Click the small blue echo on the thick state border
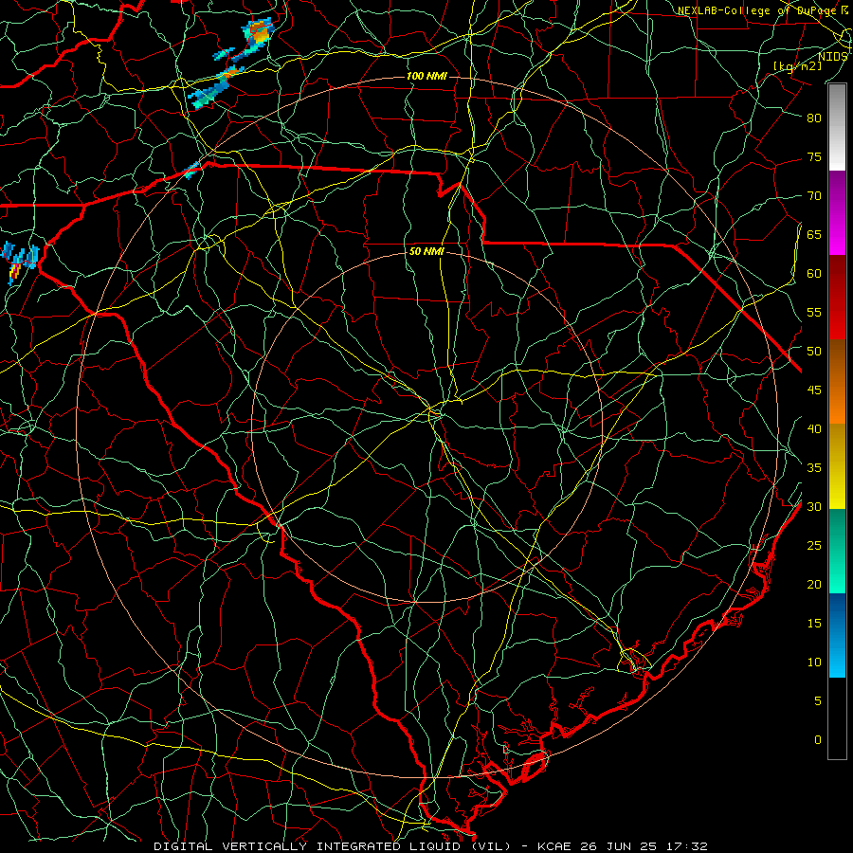 [x=191, y=171]
